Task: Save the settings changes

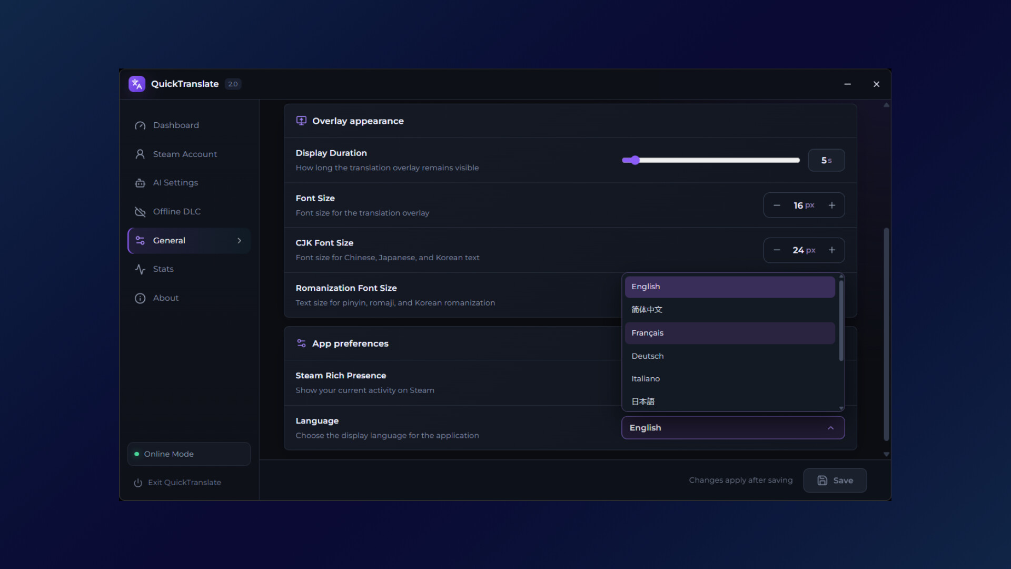Action: tap(835, 480)
